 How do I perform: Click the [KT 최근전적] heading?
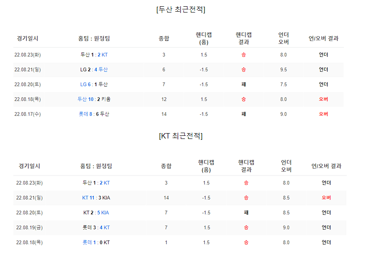point(181,136)
